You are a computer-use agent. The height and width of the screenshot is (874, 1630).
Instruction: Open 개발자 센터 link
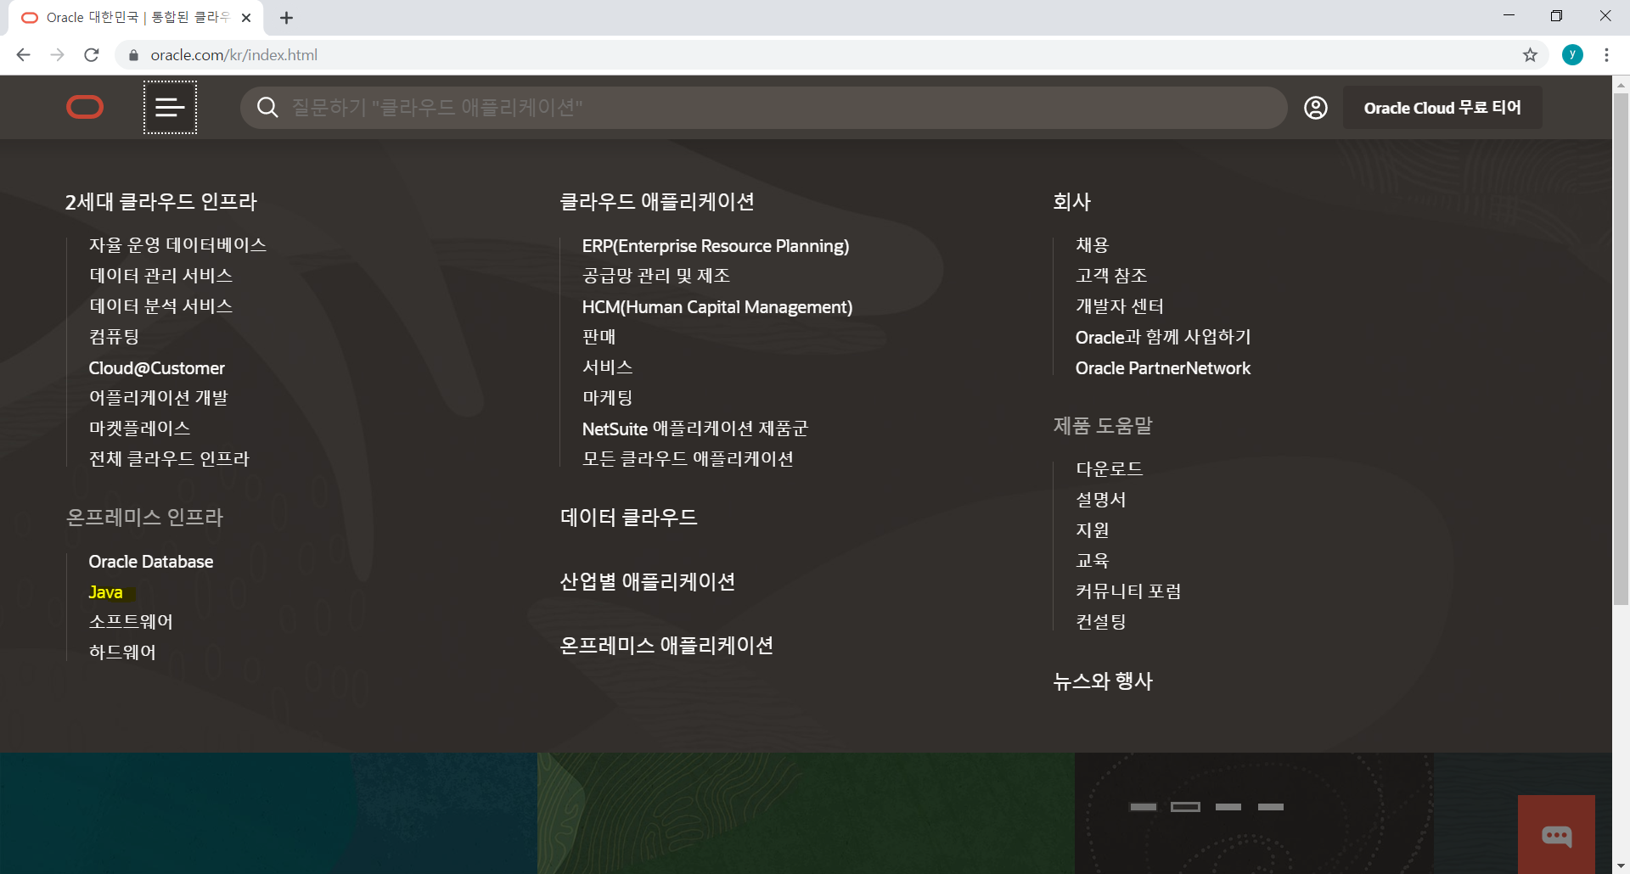(x=1120, y=306)
